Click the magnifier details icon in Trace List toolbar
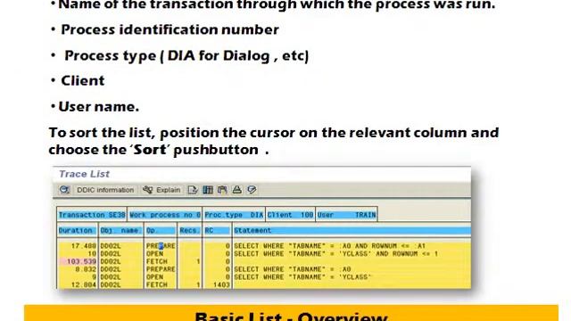This screenshot has height=321, width=571. pos(64,190)
